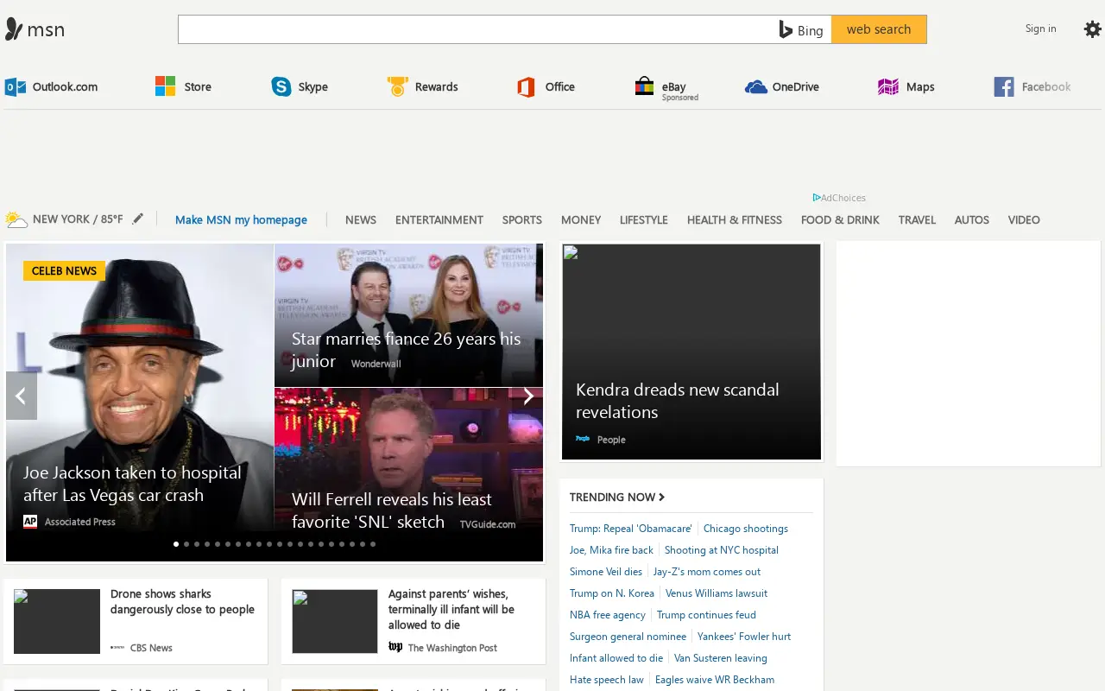Click trending Simone Veil dies
Screen dimensions: 1105x691
(606, 571)
